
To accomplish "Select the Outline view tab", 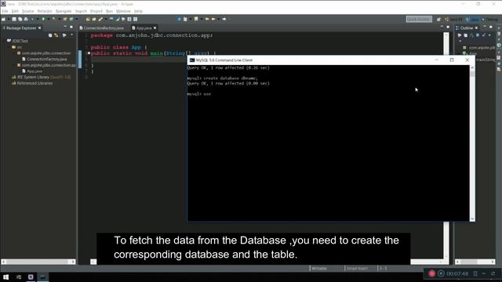I will (467, 28).
